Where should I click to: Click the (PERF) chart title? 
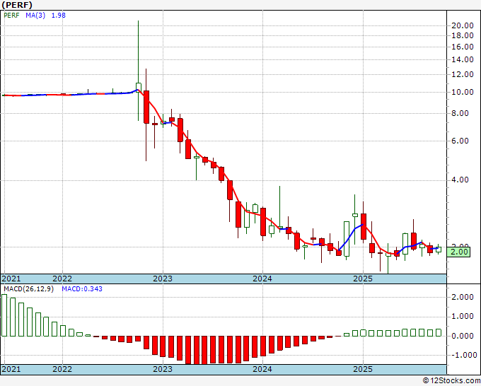(17, 5)
